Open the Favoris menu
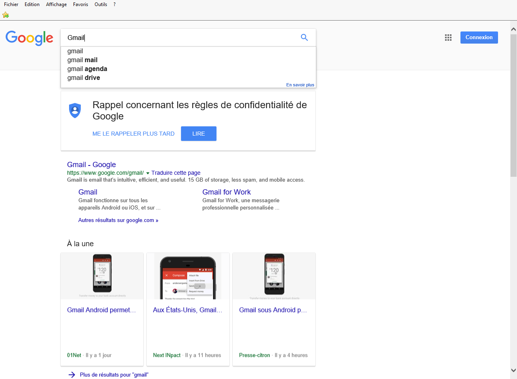This screenshot has width=517, height=379. pos(81,4)
